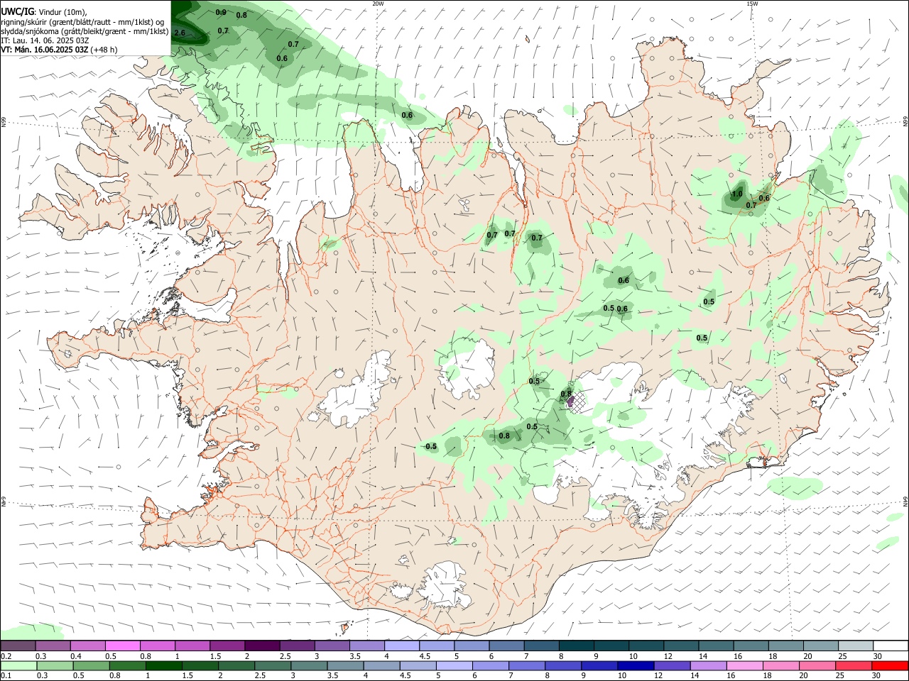
Task: Click the darkest green 1–1.5 rain swatch
Action: (165, 665)
